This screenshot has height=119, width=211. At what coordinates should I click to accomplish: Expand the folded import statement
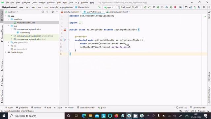[x=80, y=23]
